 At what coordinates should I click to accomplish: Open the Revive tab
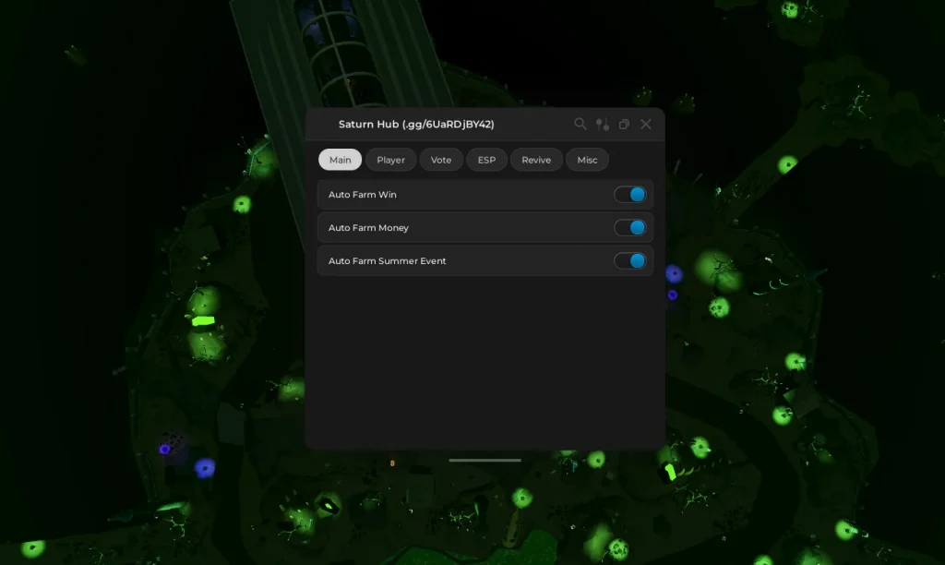[536, 160]
